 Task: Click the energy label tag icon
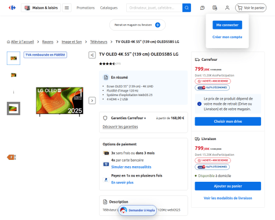(12, 157)
